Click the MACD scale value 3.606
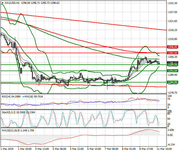Image resolution: width=179 pixels, height=152 pixels. pos(171,130)
